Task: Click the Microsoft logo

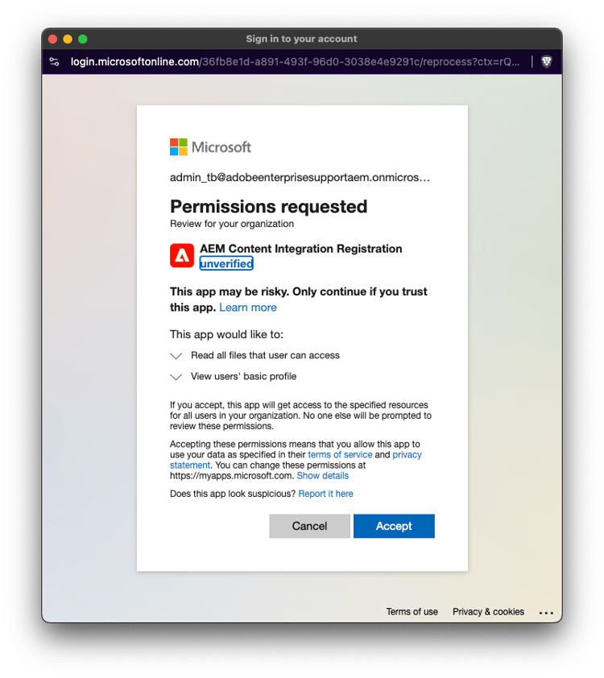Action: tap(210, 147)
